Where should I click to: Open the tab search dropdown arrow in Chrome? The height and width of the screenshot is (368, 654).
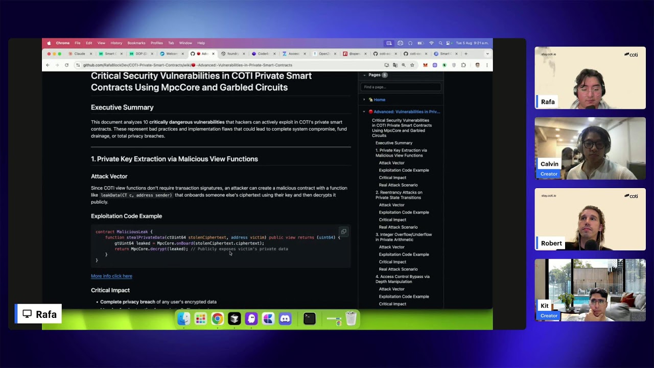tap(487, 54)
